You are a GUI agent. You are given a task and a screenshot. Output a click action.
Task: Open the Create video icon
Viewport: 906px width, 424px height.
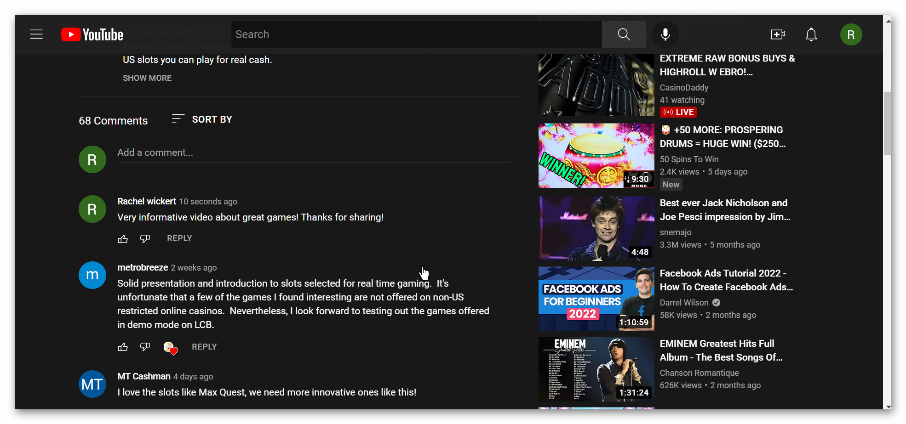pos(778,34)
